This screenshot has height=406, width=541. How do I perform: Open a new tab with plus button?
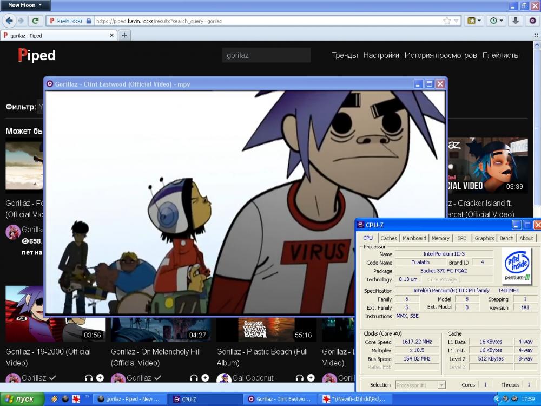(124, 35)
